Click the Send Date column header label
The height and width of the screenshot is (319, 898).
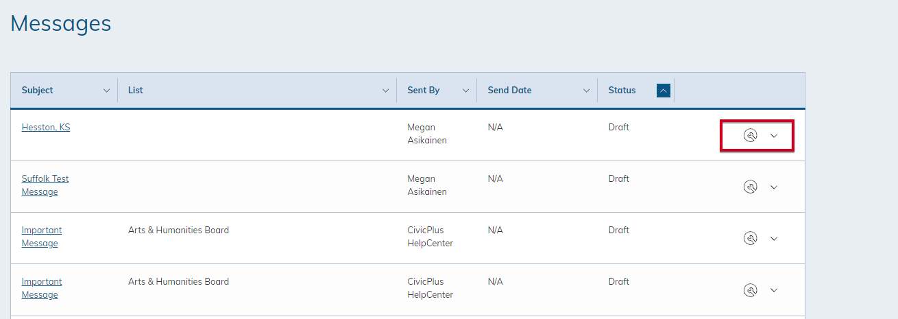[509, 91]
